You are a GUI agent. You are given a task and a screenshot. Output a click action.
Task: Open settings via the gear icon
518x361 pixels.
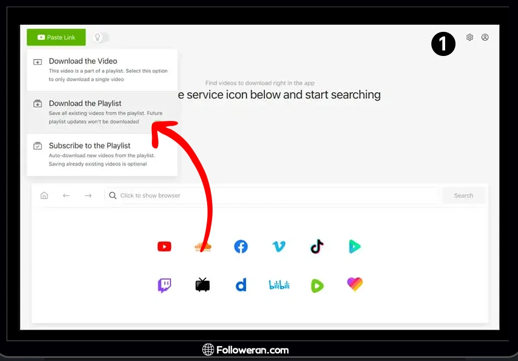coord(470,37)
